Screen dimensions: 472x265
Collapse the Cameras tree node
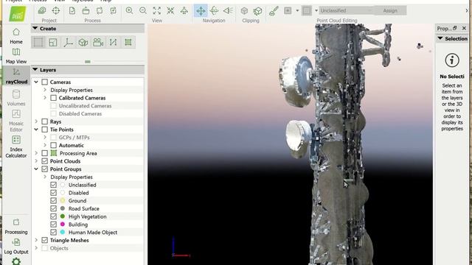(36, 82)
